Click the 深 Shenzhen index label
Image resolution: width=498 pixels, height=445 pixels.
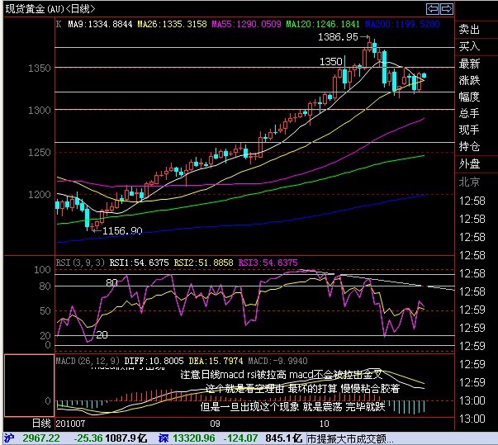pos(164,438)
